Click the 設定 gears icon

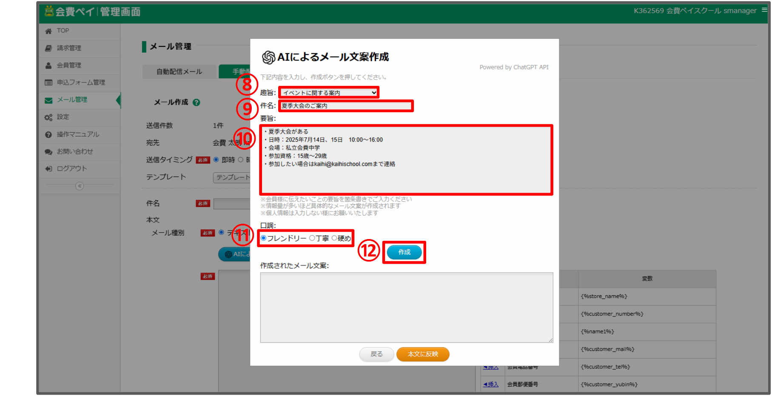click(x=48, y=117)
